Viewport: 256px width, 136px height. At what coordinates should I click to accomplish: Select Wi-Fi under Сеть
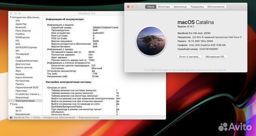click(18, 111)
